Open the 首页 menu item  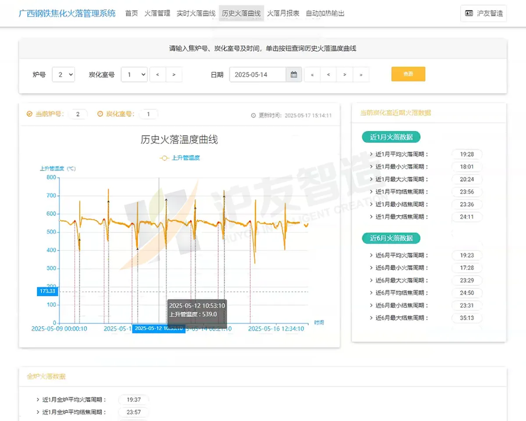(131, 13)
